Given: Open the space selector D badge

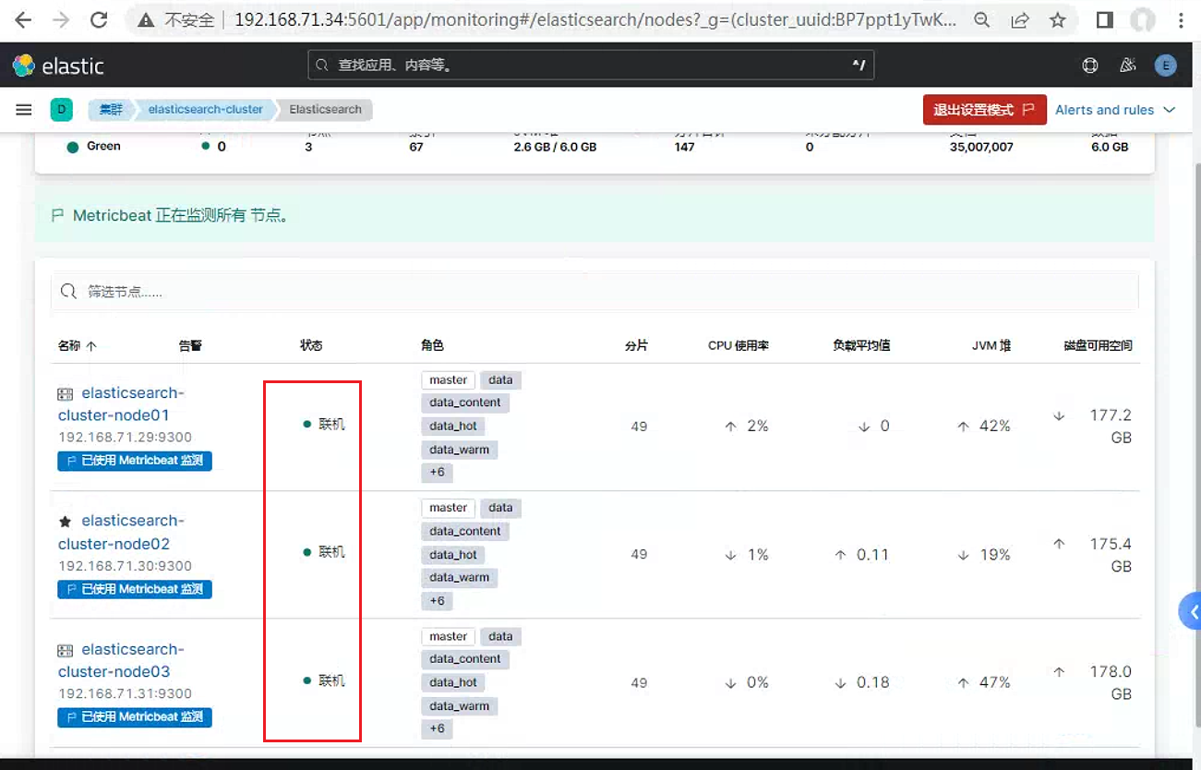Looking at the screenshot, I should pyautogui.click(x=61, y=110).
